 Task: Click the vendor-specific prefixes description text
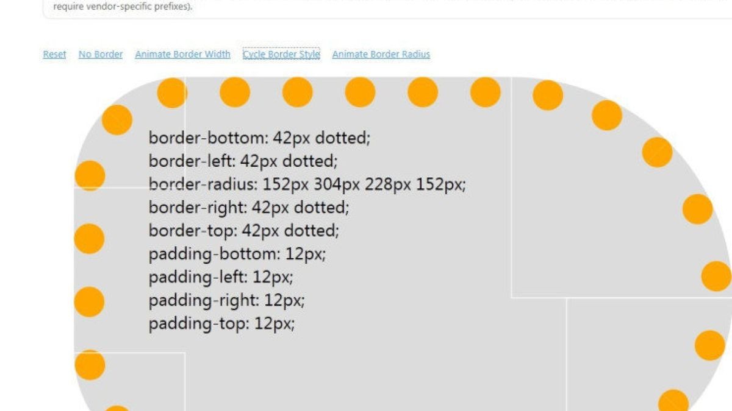coord(122,8)
